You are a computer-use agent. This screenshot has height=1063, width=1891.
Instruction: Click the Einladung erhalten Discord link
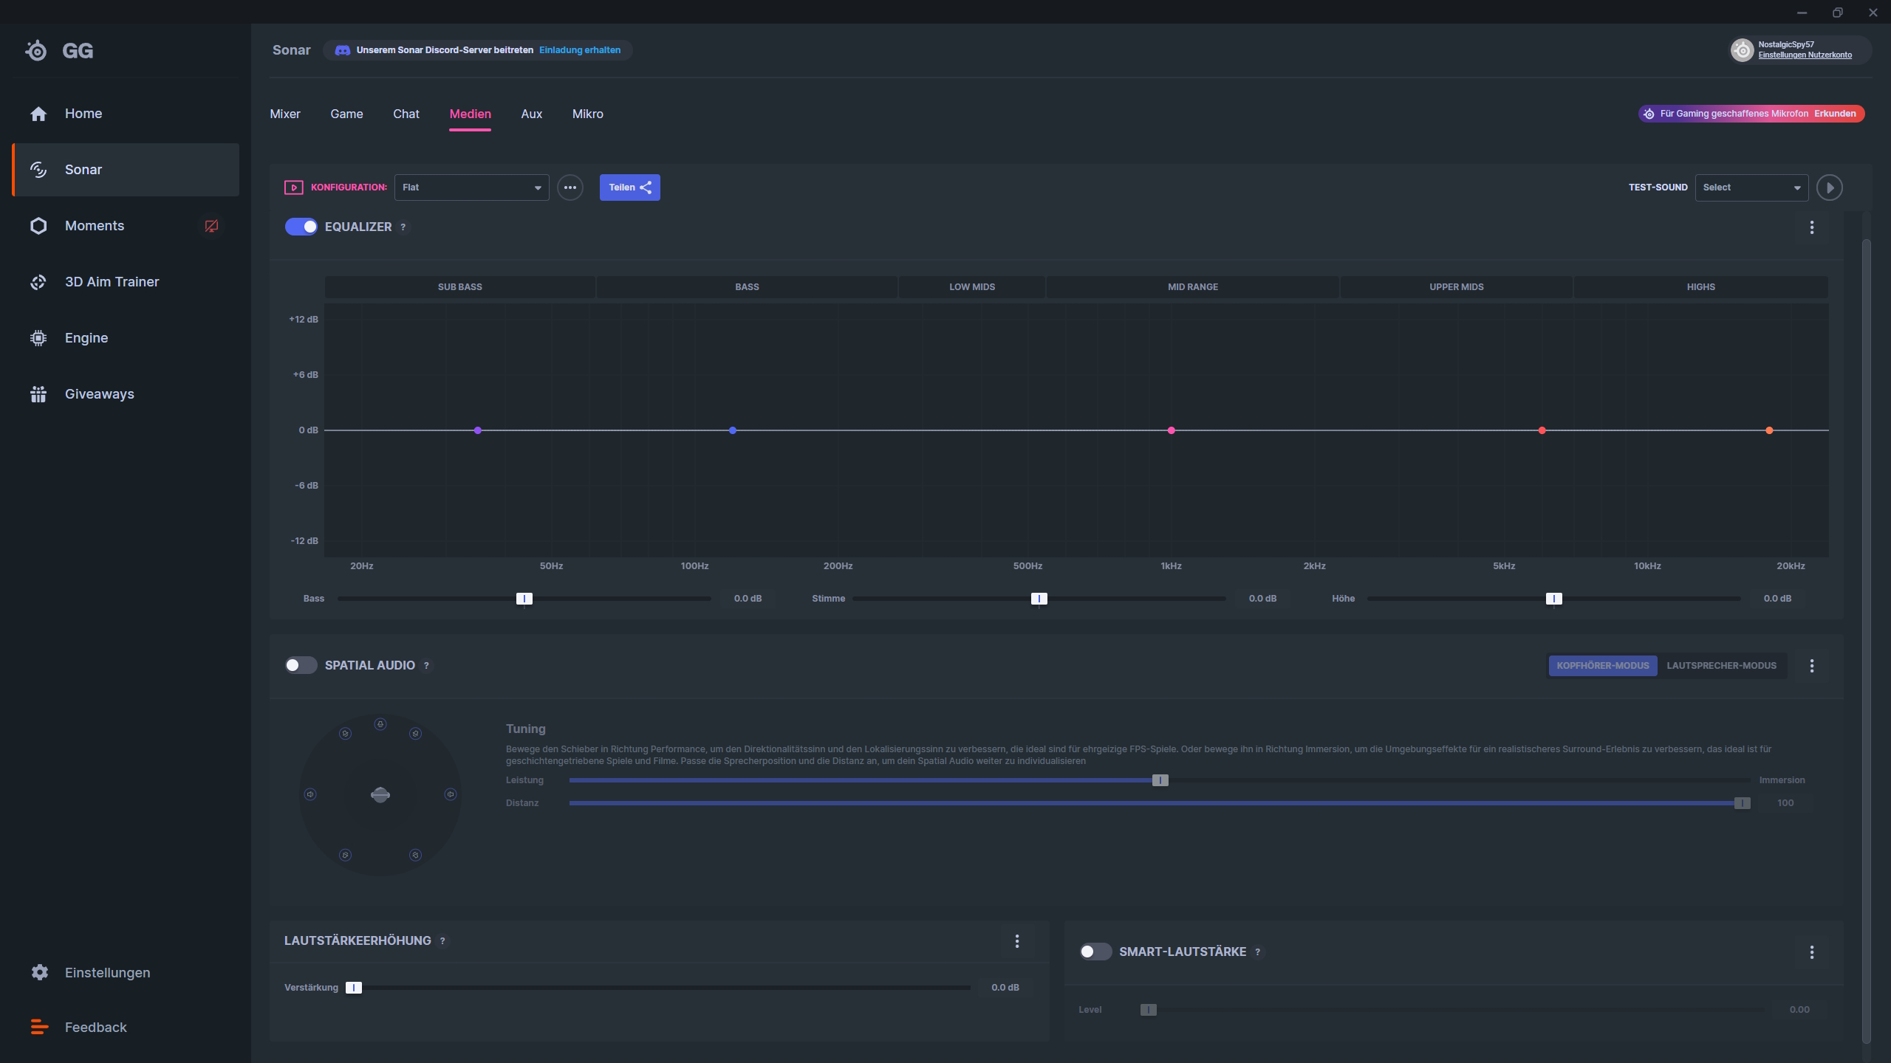[579, 49]
